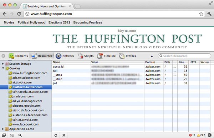Screen dimensions: 214x138
Task: Dock or undock devtools window icon
Action: click(4, 135)
